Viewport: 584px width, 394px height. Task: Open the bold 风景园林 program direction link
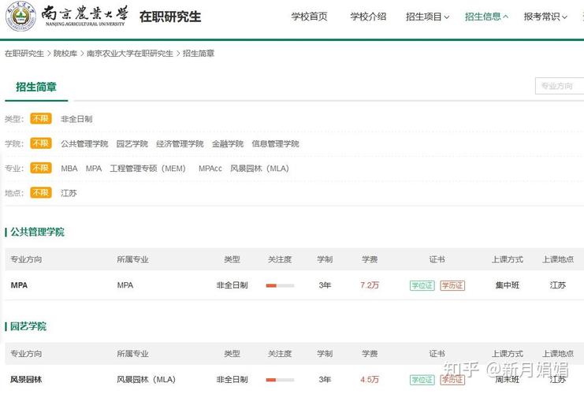coord(26,380)
